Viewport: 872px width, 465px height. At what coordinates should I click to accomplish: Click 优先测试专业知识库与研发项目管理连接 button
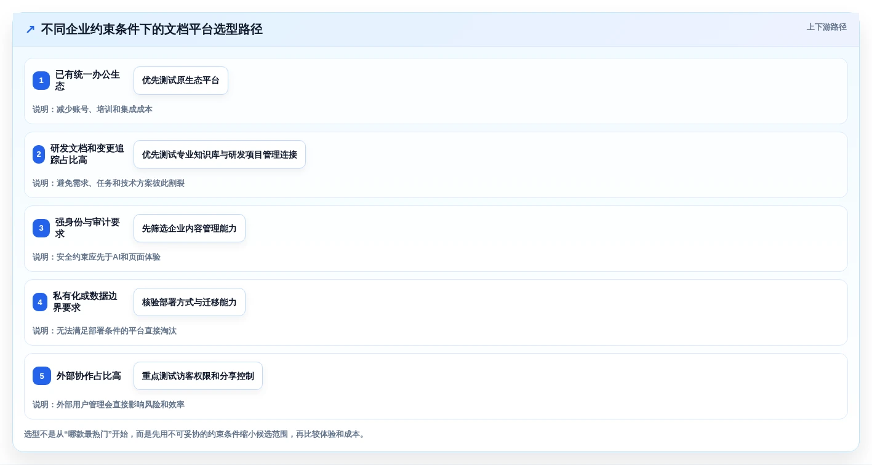click(x=220, y=154)
